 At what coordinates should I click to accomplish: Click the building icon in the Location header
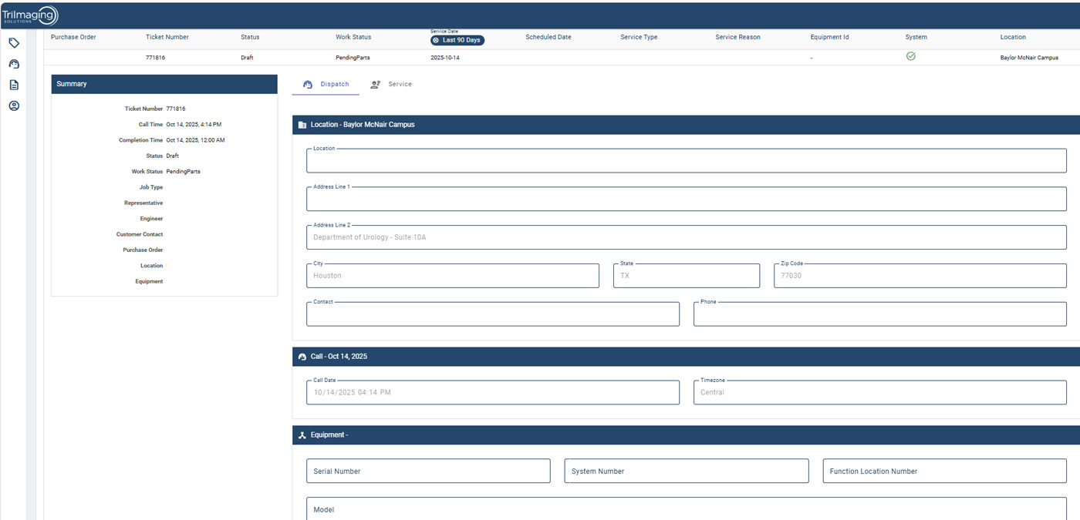302,125
